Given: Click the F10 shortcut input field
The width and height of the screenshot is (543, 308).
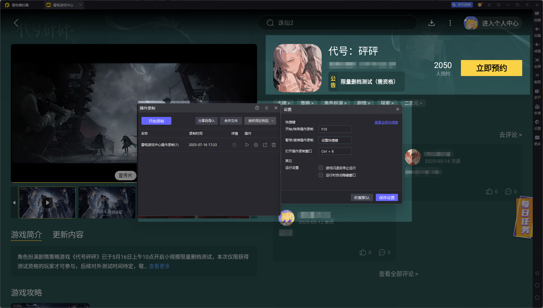Looking at the screenshot, I should 335,129.
